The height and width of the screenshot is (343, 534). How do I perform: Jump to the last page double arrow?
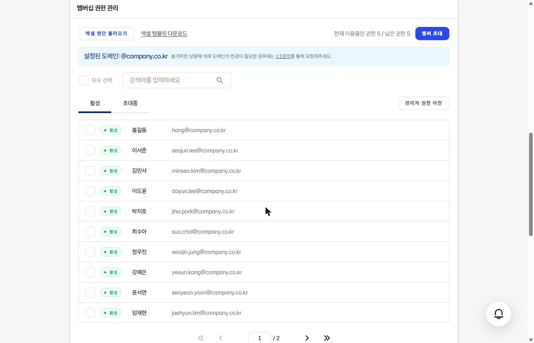327,338
